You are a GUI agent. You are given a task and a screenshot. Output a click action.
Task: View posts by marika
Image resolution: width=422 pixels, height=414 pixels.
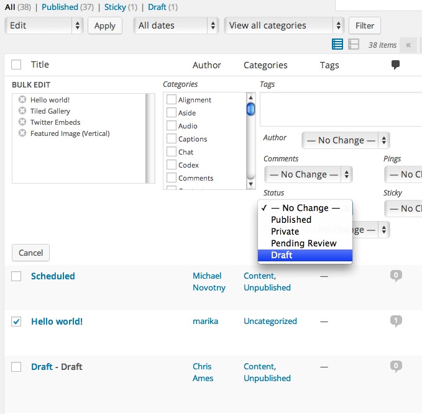pyautogui.click(x=205, y=322)
